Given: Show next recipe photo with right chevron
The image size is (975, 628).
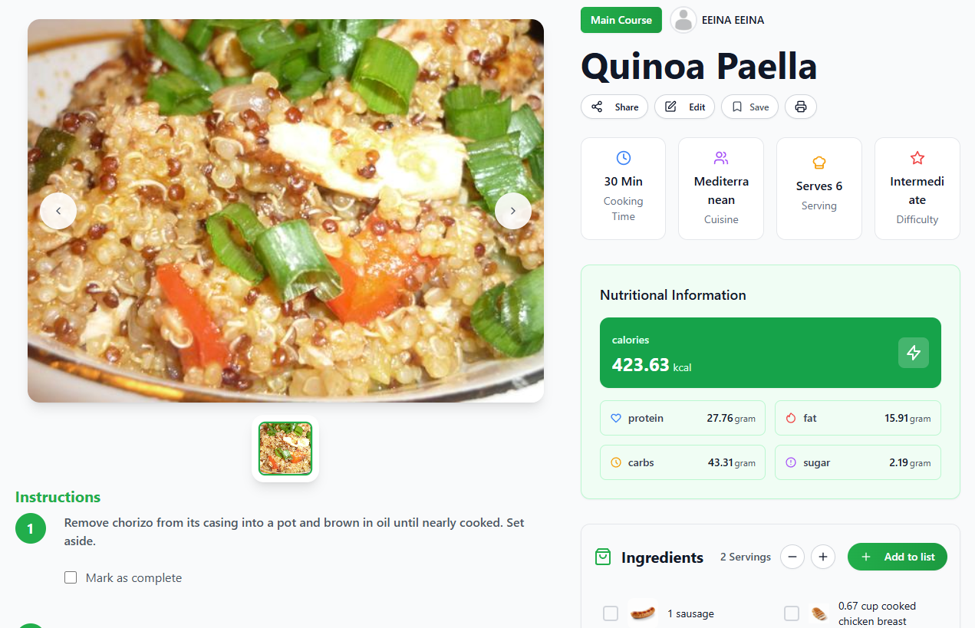Looking at the screenshot, I should point(513,211).
